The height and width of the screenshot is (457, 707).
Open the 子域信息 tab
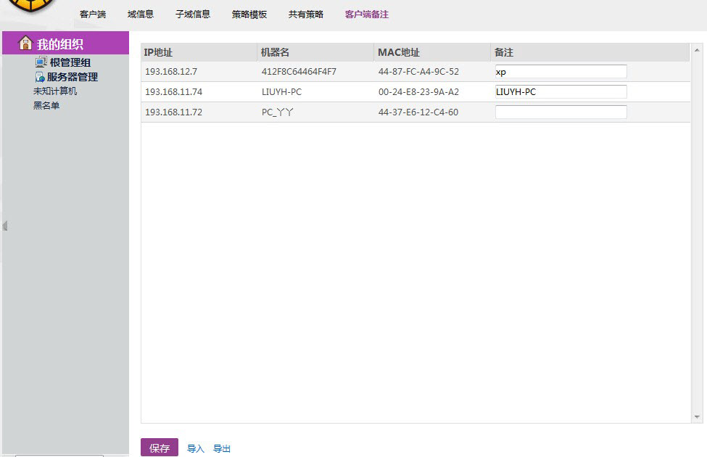tap(193, 15)
